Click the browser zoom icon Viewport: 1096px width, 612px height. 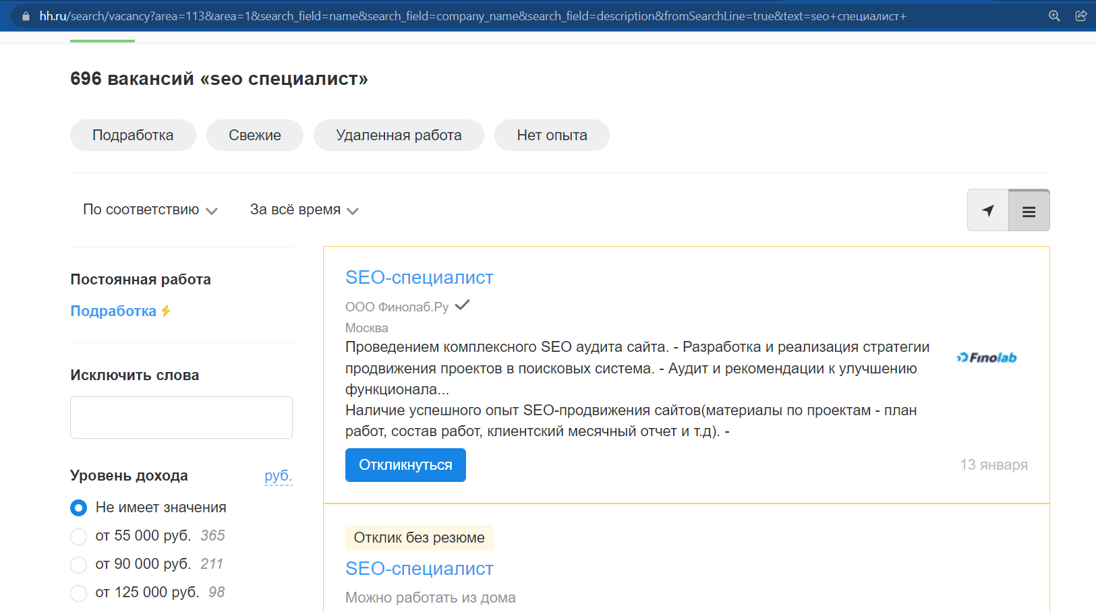[x=1054, y=16]
